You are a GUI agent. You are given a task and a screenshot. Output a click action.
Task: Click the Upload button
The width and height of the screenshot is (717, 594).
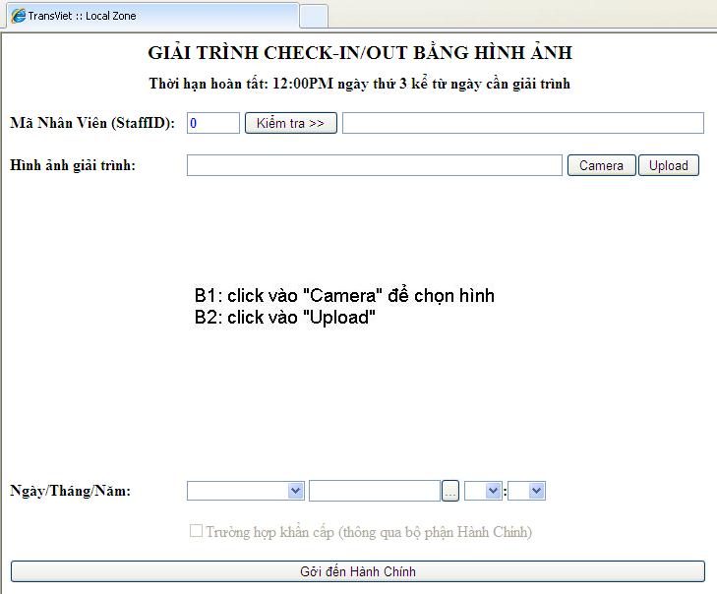tap(669, 165)
